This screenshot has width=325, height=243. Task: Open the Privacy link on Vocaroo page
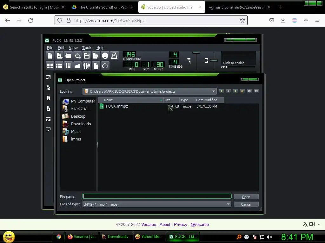pos(180,224)
